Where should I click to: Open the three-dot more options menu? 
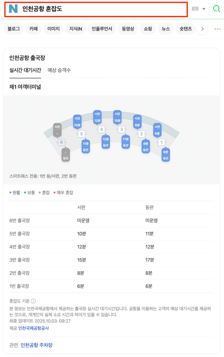pos(218,29)
